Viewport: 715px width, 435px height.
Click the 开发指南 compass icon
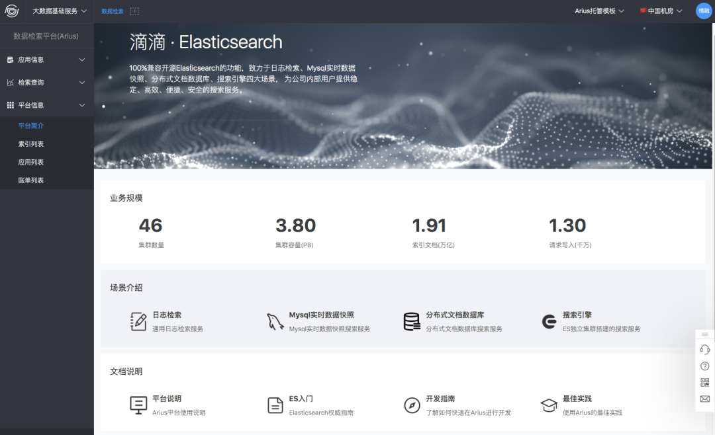[x=412, y=405]
